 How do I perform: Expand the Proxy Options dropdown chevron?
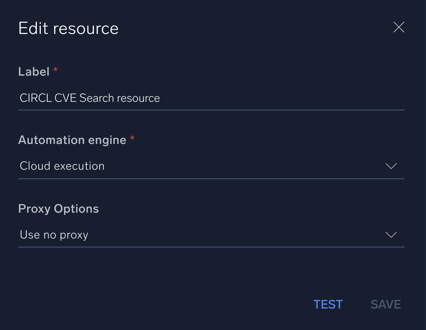click(x=391, y=235)
